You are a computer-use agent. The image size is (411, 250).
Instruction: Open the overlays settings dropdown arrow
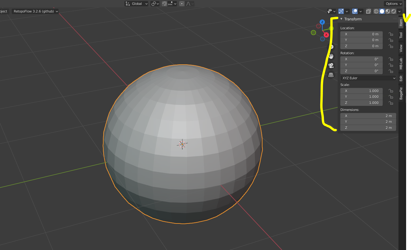(x=361, y=11)
